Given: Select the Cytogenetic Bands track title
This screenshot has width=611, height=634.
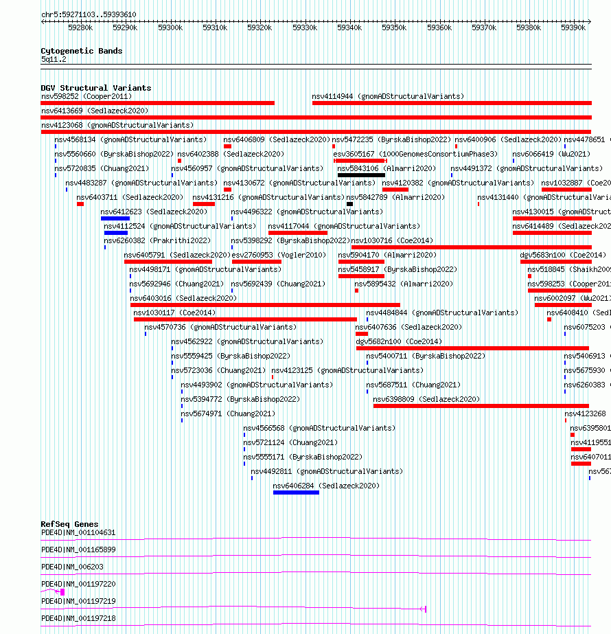Looking at the screenshot, I should [81, 51].
